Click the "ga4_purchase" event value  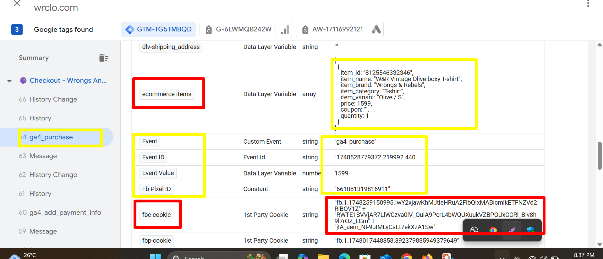355,141
